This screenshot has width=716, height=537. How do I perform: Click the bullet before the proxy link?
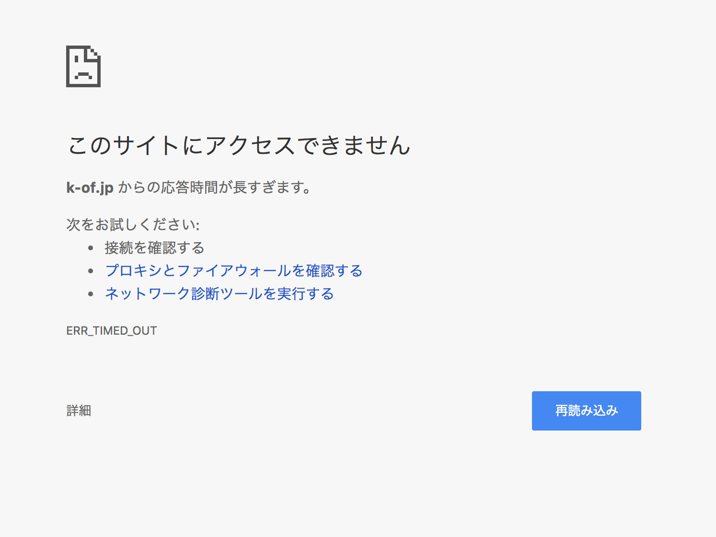pyautogui.click(x=91, y=271)
